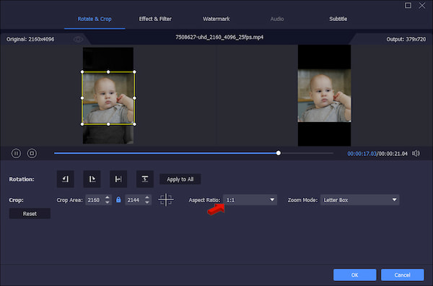Click the Original: 2160x4096 label

tap(30, 39)
